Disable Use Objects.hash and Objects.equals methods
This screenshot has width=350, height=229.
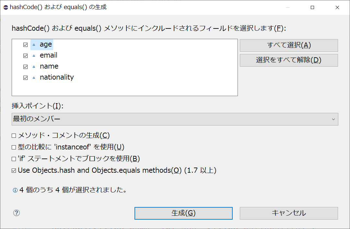pyautogui.click(x=14, y=170)
